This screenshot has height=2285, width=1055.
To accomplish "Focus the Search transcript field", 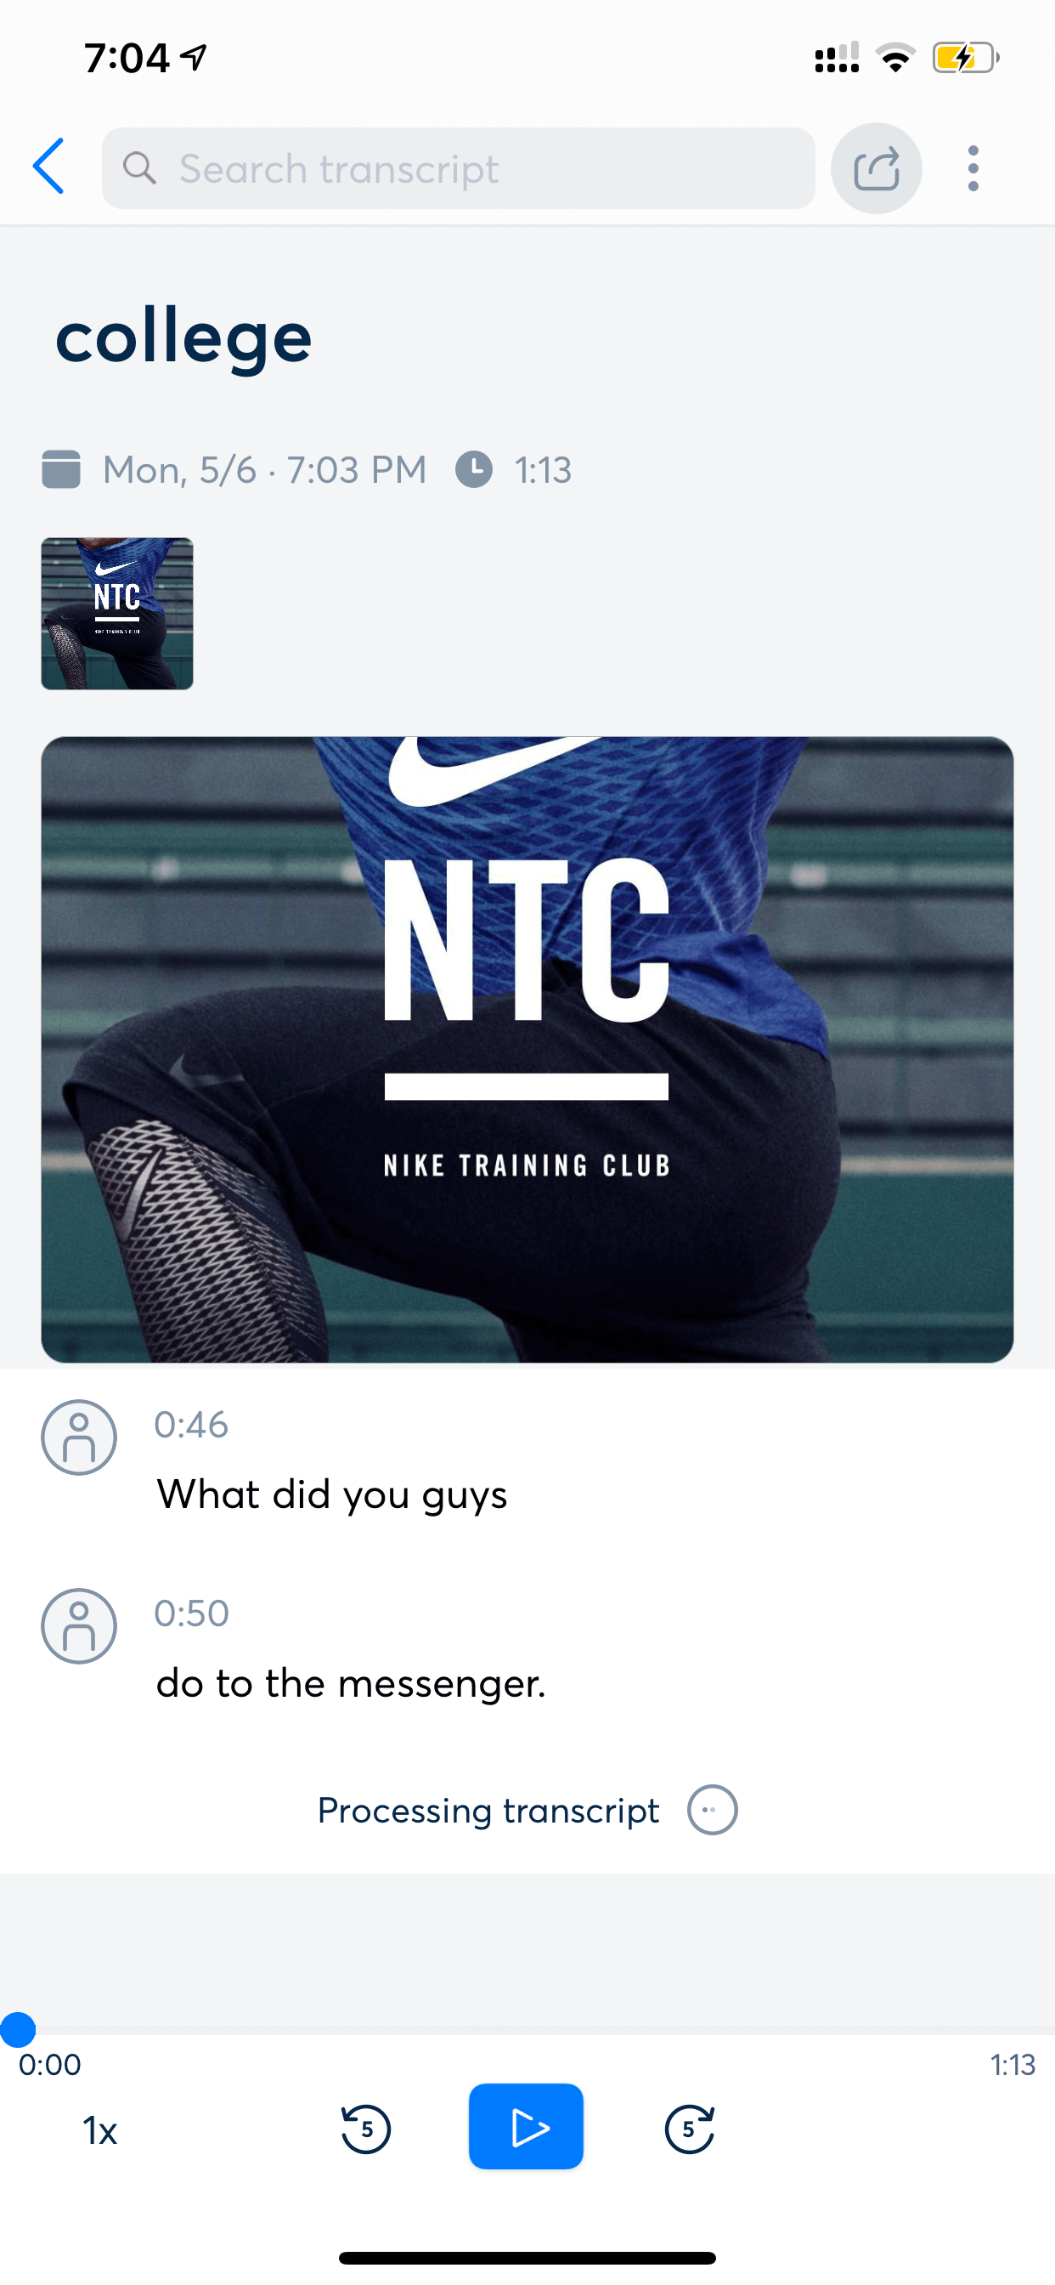I will [x=459, y=168].
